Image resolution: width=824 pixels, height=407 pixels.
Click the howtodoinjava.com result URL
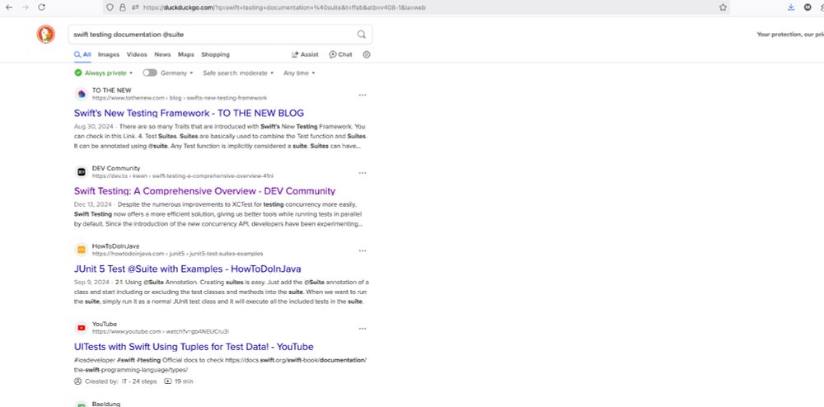pos(178,254)
